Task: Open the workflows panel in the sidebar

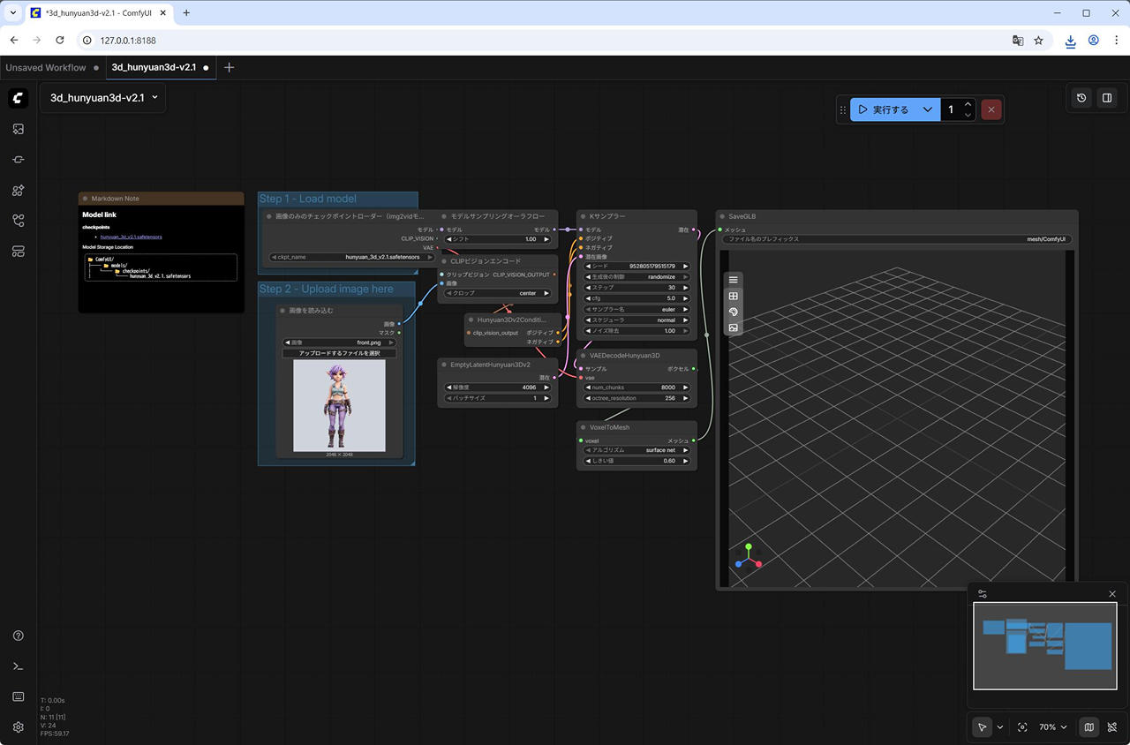Action: pyautogui.click(x=19, y=221)
